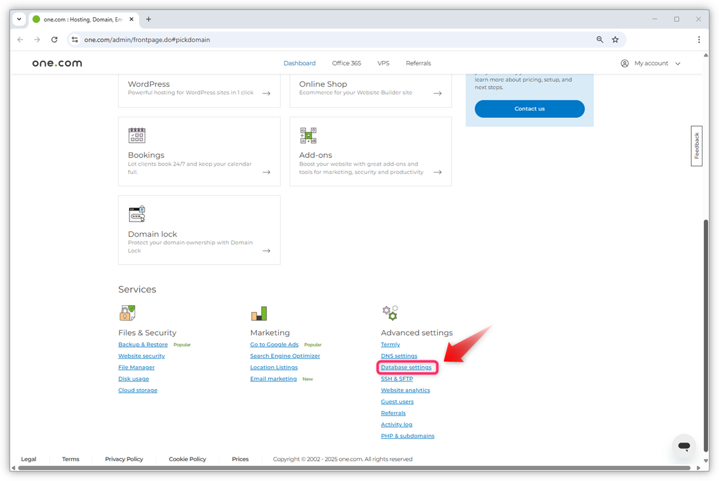Click the Bookings calendar icon

[137, 135]
